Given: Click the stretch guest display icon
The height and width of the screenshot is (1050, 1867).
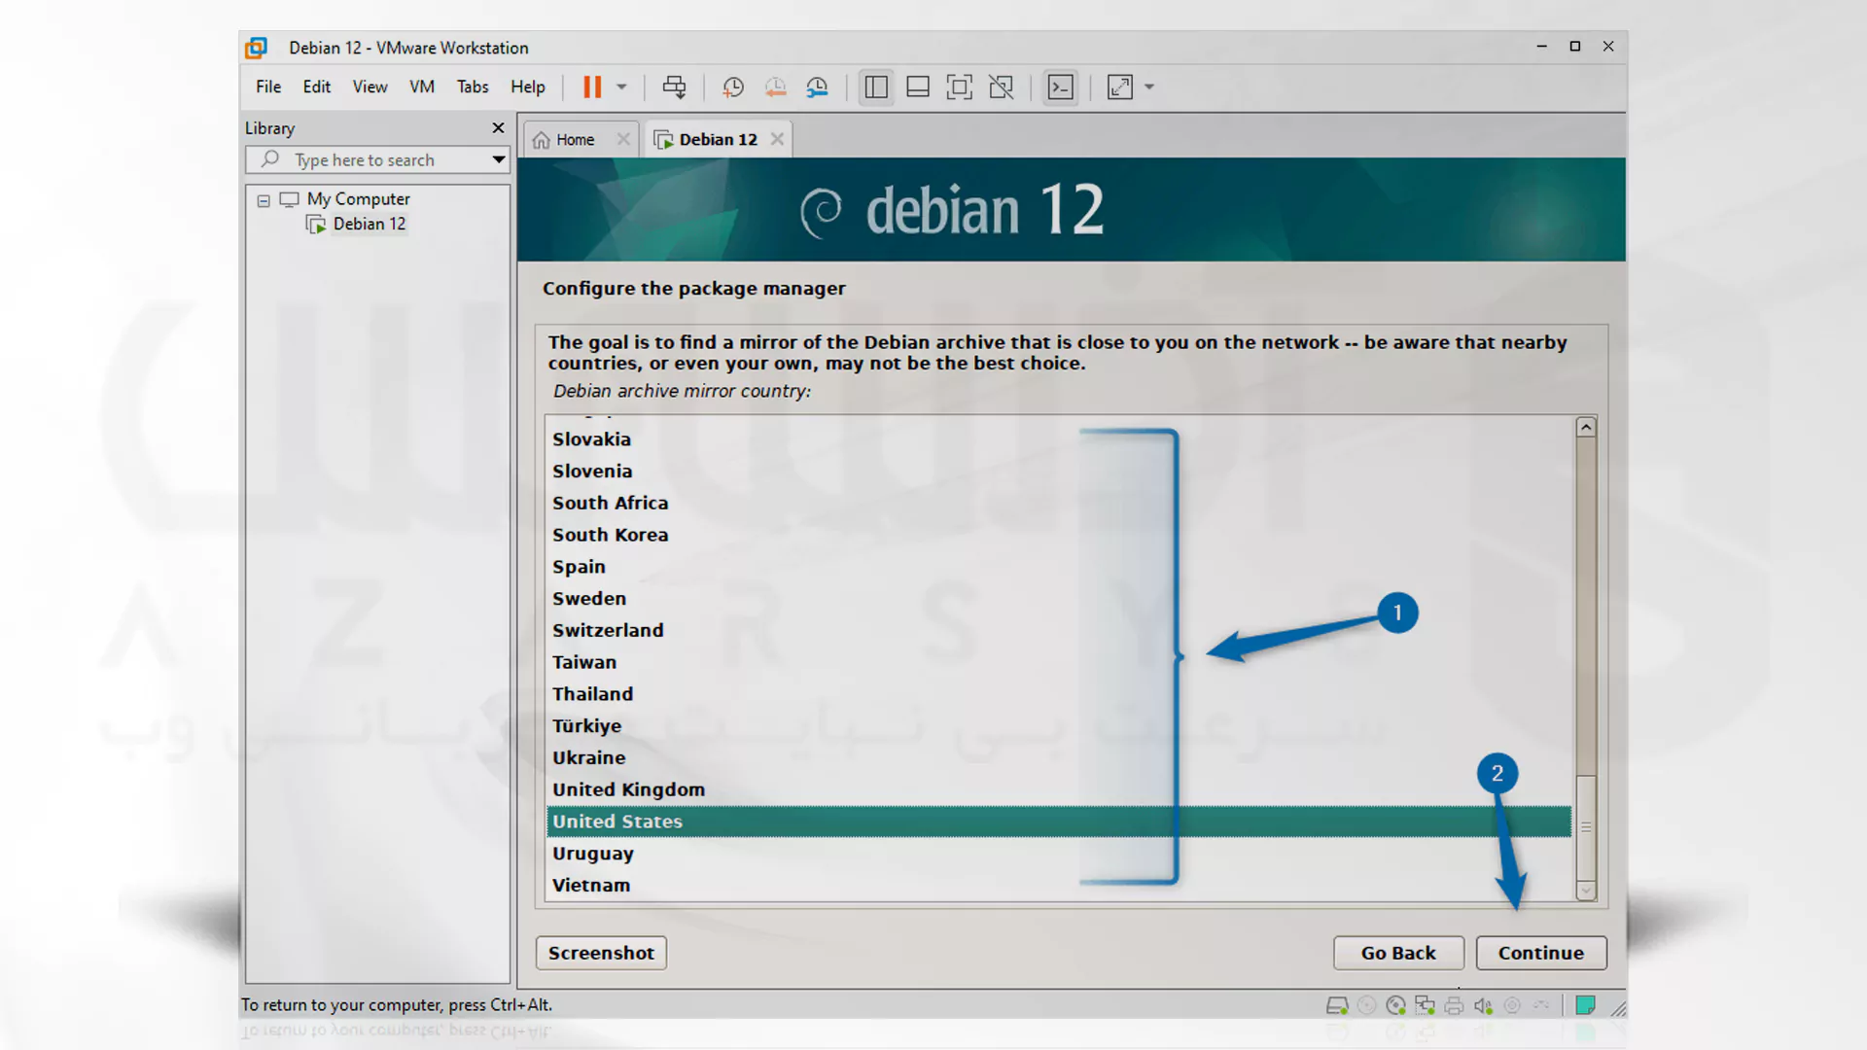Looking at the screenshot, I should coord(1120,87).
